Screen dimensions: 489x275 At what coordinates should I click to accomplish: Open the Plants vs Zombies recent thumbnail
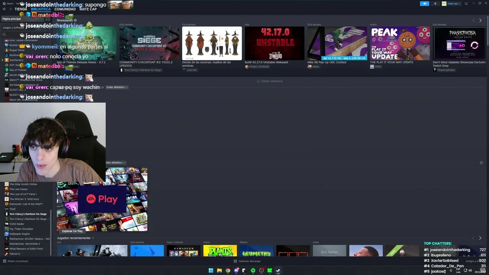click(x=220, y=251)
